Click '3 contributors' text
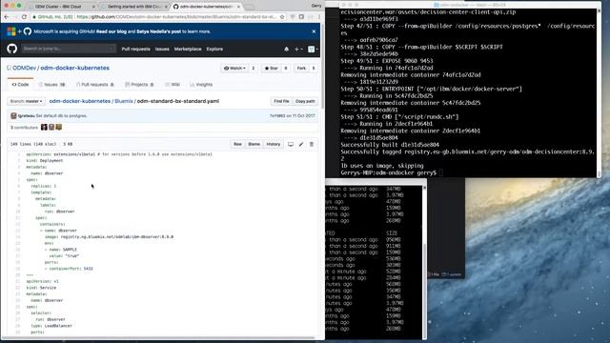The height and width of the screenshot is (343, 610). (x=24, y=128)
